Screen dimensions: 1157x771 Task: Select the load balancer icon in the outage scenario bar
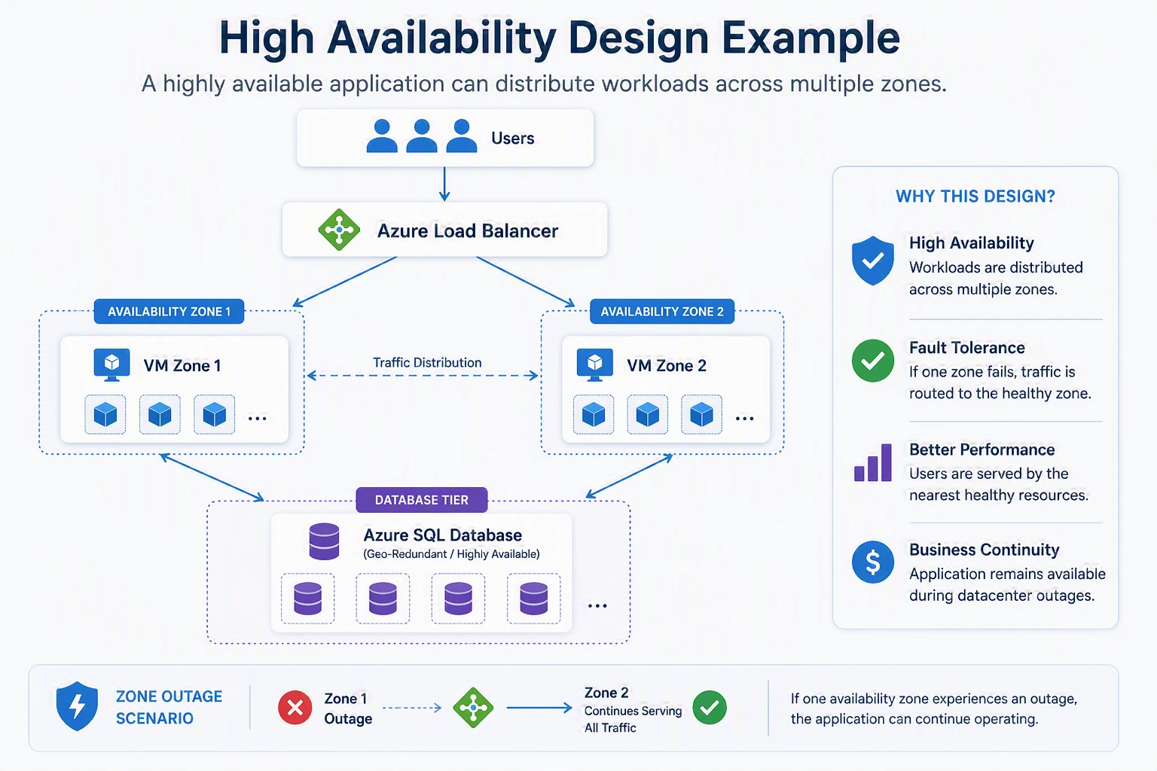click(473, 708)
